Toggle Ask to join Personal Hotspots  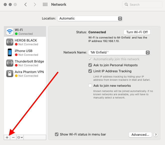click(90, 65)
